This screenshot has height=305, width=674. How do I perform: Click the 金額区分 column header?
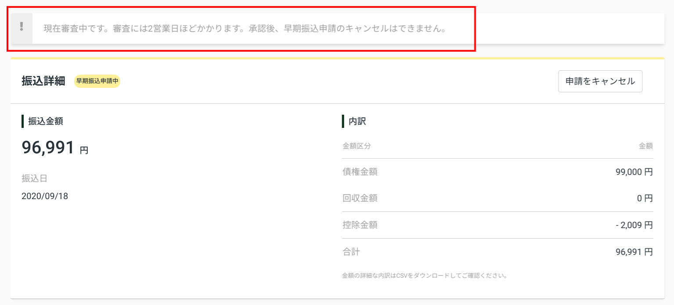click(357, 146)
